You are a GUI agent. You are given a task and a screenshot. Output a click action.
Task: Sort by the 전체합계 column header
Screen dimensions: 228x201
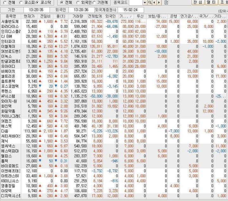(95, 16)
